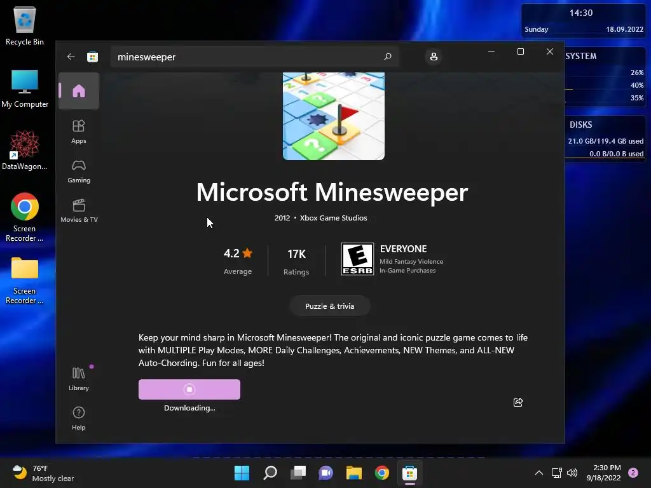Screen dimensions: 651x488
Task: Click the Microsoft Minesweeper app thumbnail
Action: [334, 116]
